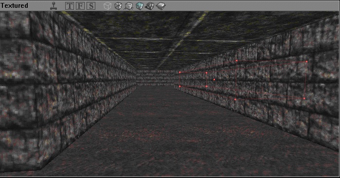Switch viewport to Front view (F)

point(80,6)
